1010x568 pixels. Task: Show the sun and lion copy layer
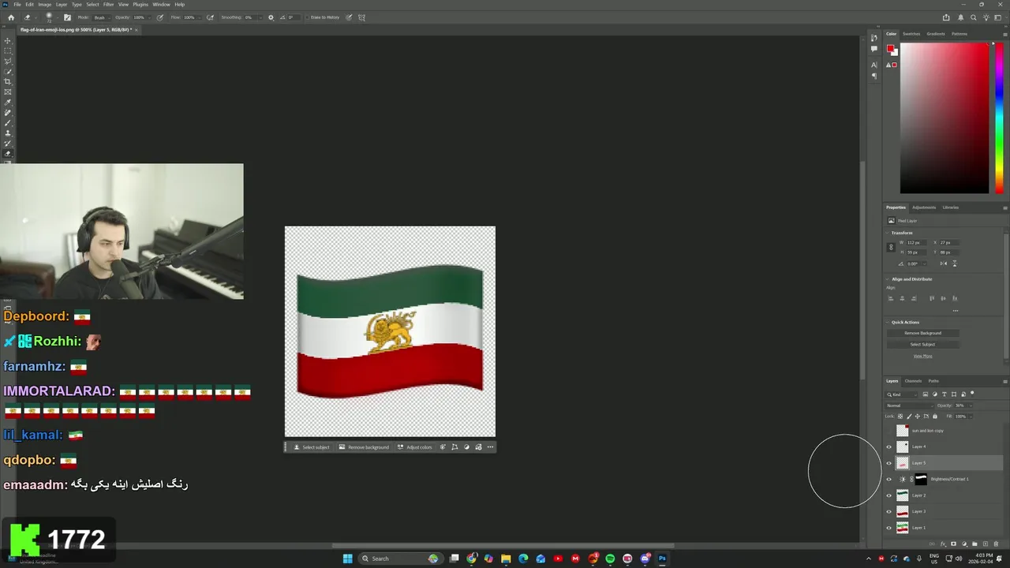click(x=889, y=431)
